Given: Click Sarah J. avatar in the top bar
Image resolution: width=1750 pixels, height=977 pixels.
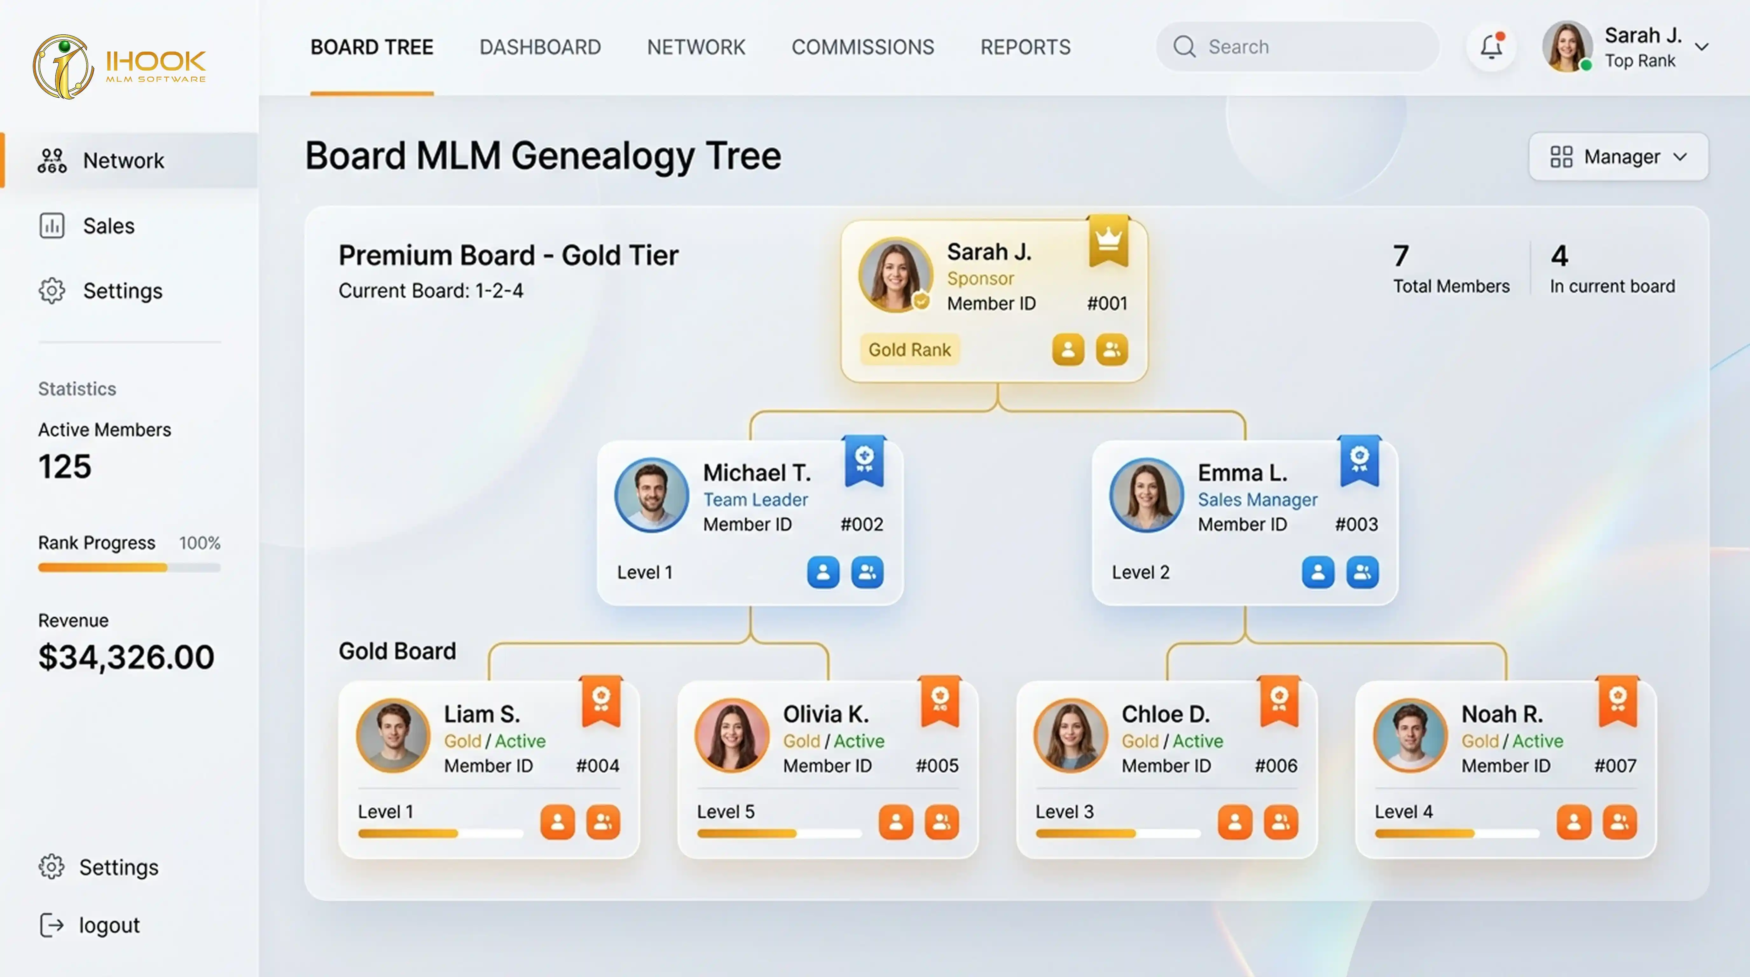Looking at the screenshot, I should point(1567,46).
